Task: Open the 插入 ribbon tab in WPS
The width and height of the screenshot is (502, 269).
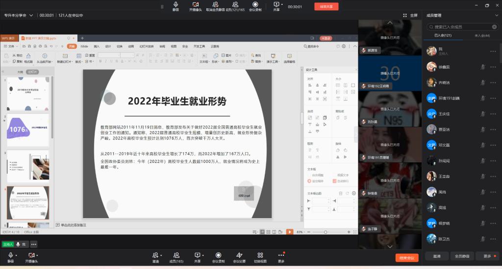Action: pyautogui.click(x=97, y=46)
